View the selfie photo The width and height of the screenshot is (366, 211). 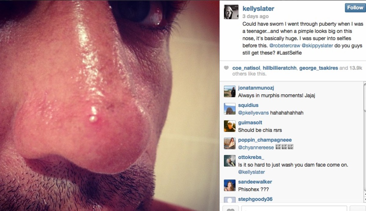pyautogui.click(x=110, y=105)
